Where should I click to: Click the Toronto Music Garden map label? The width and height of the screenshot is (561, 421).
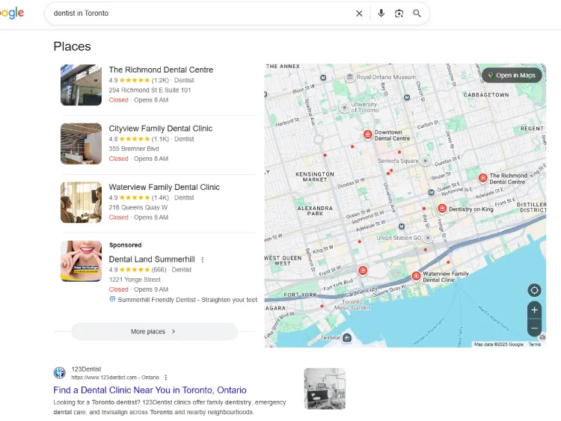352,305
